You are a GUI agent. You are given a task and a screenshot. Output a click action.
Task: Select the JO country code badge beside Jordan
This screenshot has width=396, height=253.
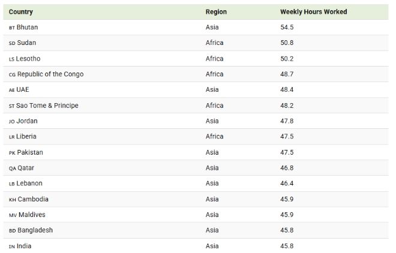click(12, 122)
